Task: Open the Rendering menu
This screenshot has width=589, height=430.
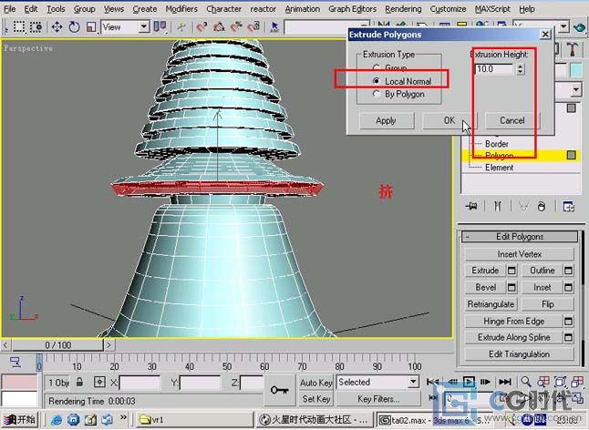Action: (x=403, y=8)
